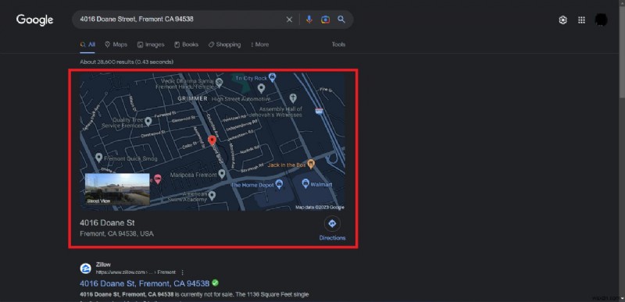Click the pink pin beside Street View thumbnail

click(158, 179)
